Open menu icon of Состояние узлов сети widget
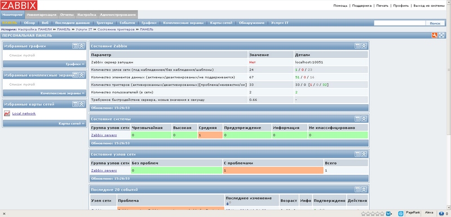The height and width of the screenshot is (217, 451). pyautogui.click(x=357, y=154)
